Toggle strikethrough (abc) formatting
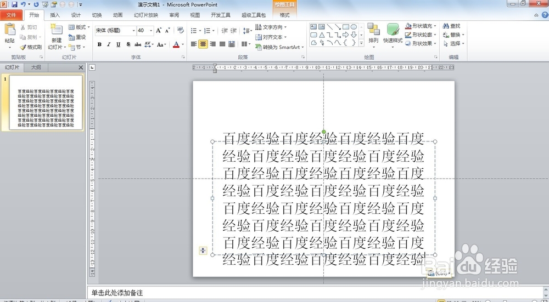Screen dimensions: 549x302 click(x=138, y=44)
